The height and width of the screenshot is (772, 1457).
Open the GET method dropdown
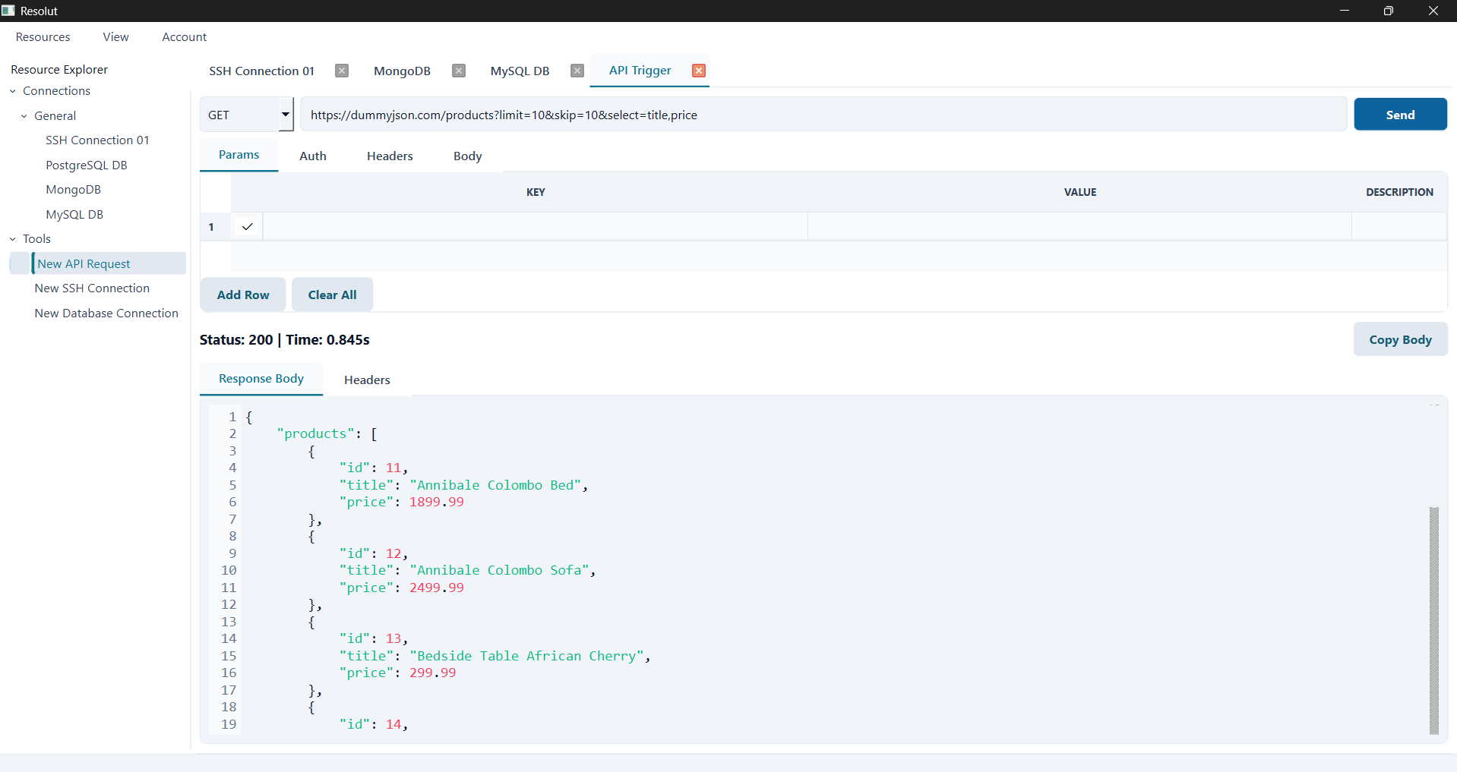[286, 115]
